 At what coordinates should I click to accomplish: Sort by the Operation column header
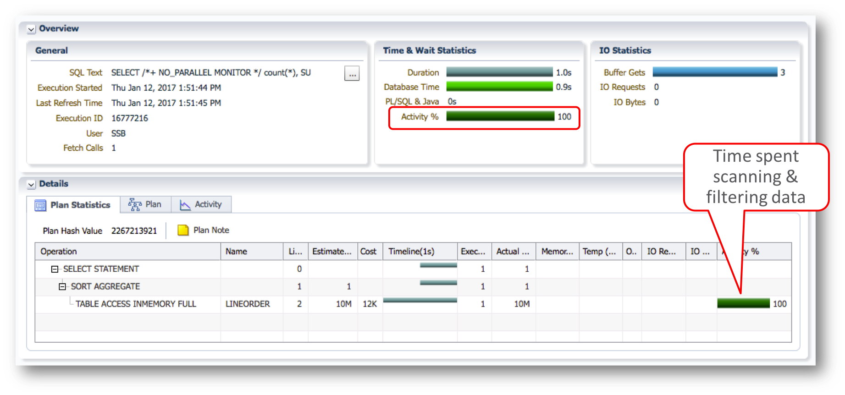tap(128, 252)
